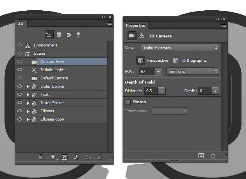This screenshot has width=246, height=179.
Task: Click trash icon in Properties panel
Action: (x=213, y=156)
